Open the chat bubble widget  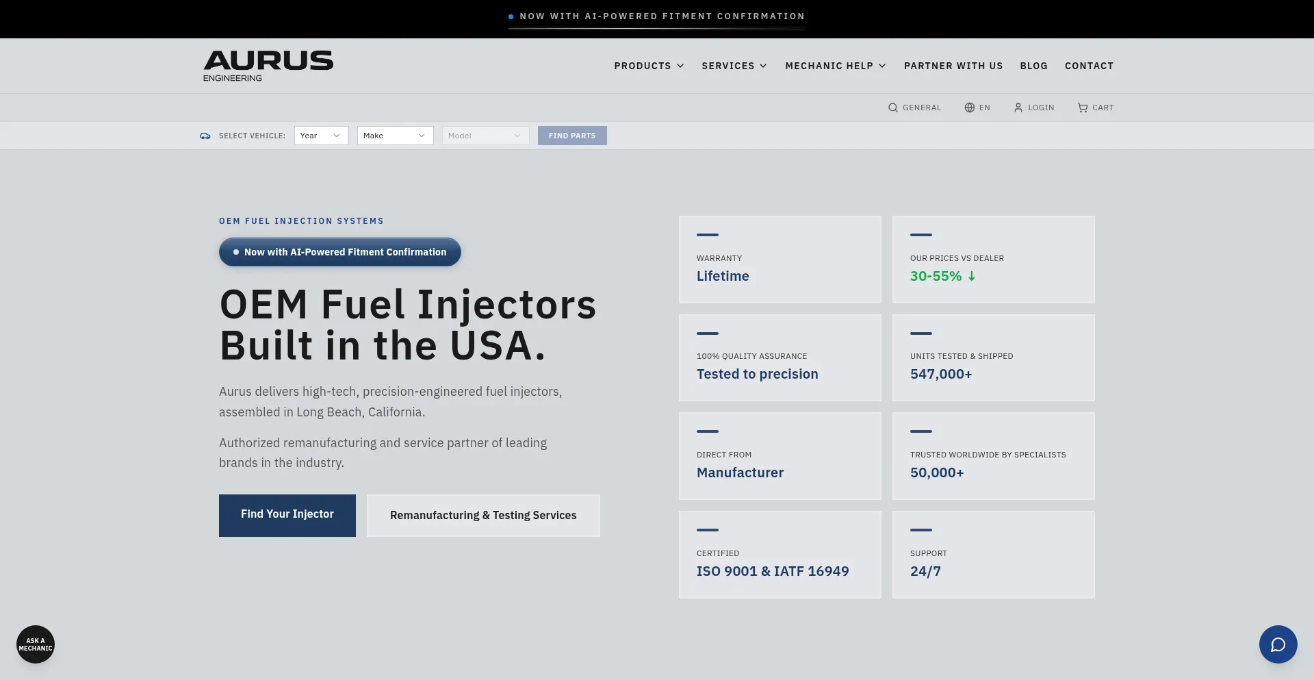tap(1278, 644)
